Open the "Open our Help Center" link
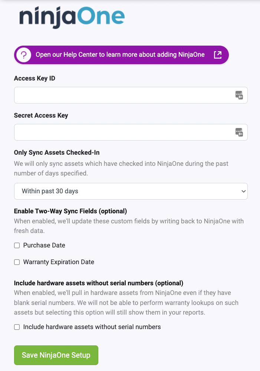The width and height of the screenshot is (260, 371). [120, 55]
